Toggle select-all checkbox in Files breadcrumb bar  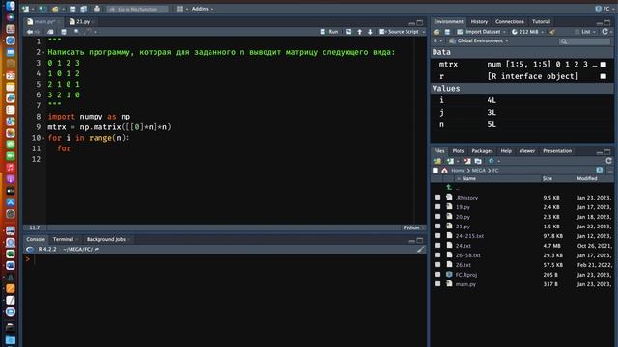click(435, 171)
